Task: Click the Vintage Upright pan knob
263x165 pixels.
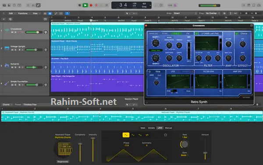Action: [x=46, y=50]
